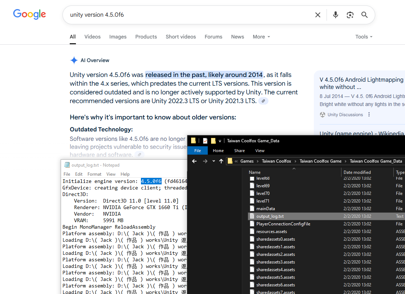405x294 pixels.
Task: Switch to the Images search tab
Action: pyautogui.click(x=118, y=37)
